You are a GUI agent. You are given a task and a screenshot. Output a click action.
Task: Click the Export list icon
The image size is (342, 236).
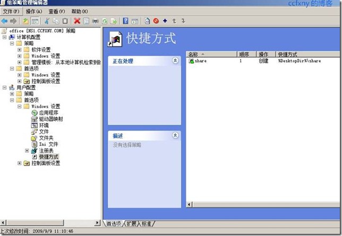point(114,21)
